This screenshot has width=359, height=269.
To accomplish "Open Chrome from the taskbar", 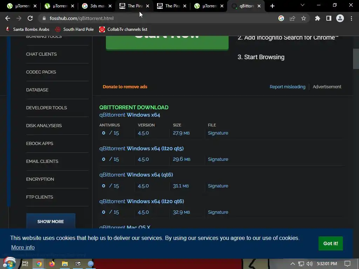I will tap(39, 264).
